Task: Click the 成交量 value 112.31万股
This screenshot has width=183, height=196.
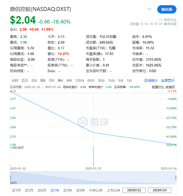Action: tap(108, 37)
